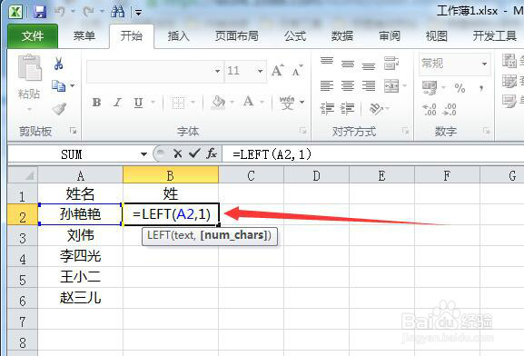Switch to the 菜单 tab
This screenshot has width=524, height=356.
coord(84,35)
